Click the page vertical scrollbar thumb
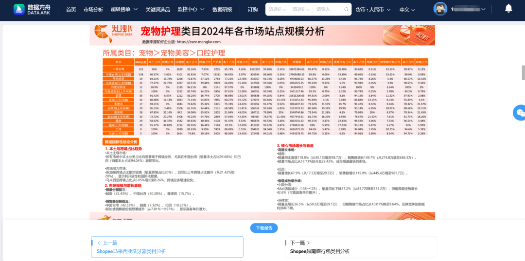525x261 pixels. pos(524,72)
